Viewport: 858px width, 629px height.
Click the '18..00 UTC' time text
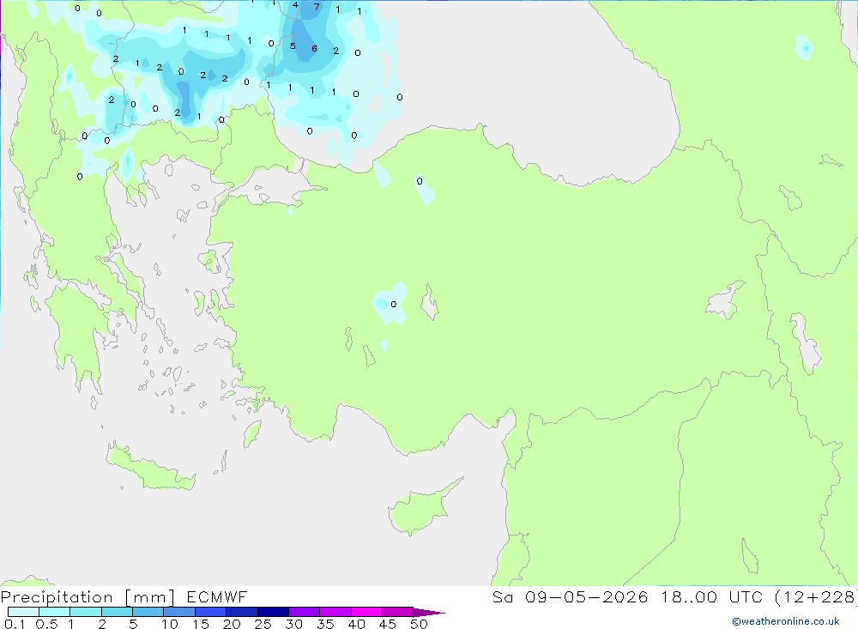coord(712,596)
